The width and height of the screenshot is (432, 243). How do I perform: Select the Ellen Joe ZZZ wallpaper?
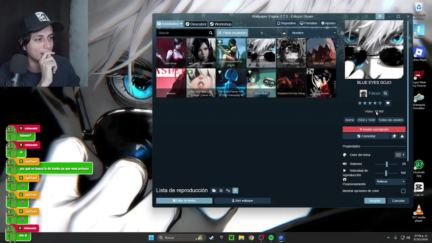pyautogui.click(x=321, y=53)
